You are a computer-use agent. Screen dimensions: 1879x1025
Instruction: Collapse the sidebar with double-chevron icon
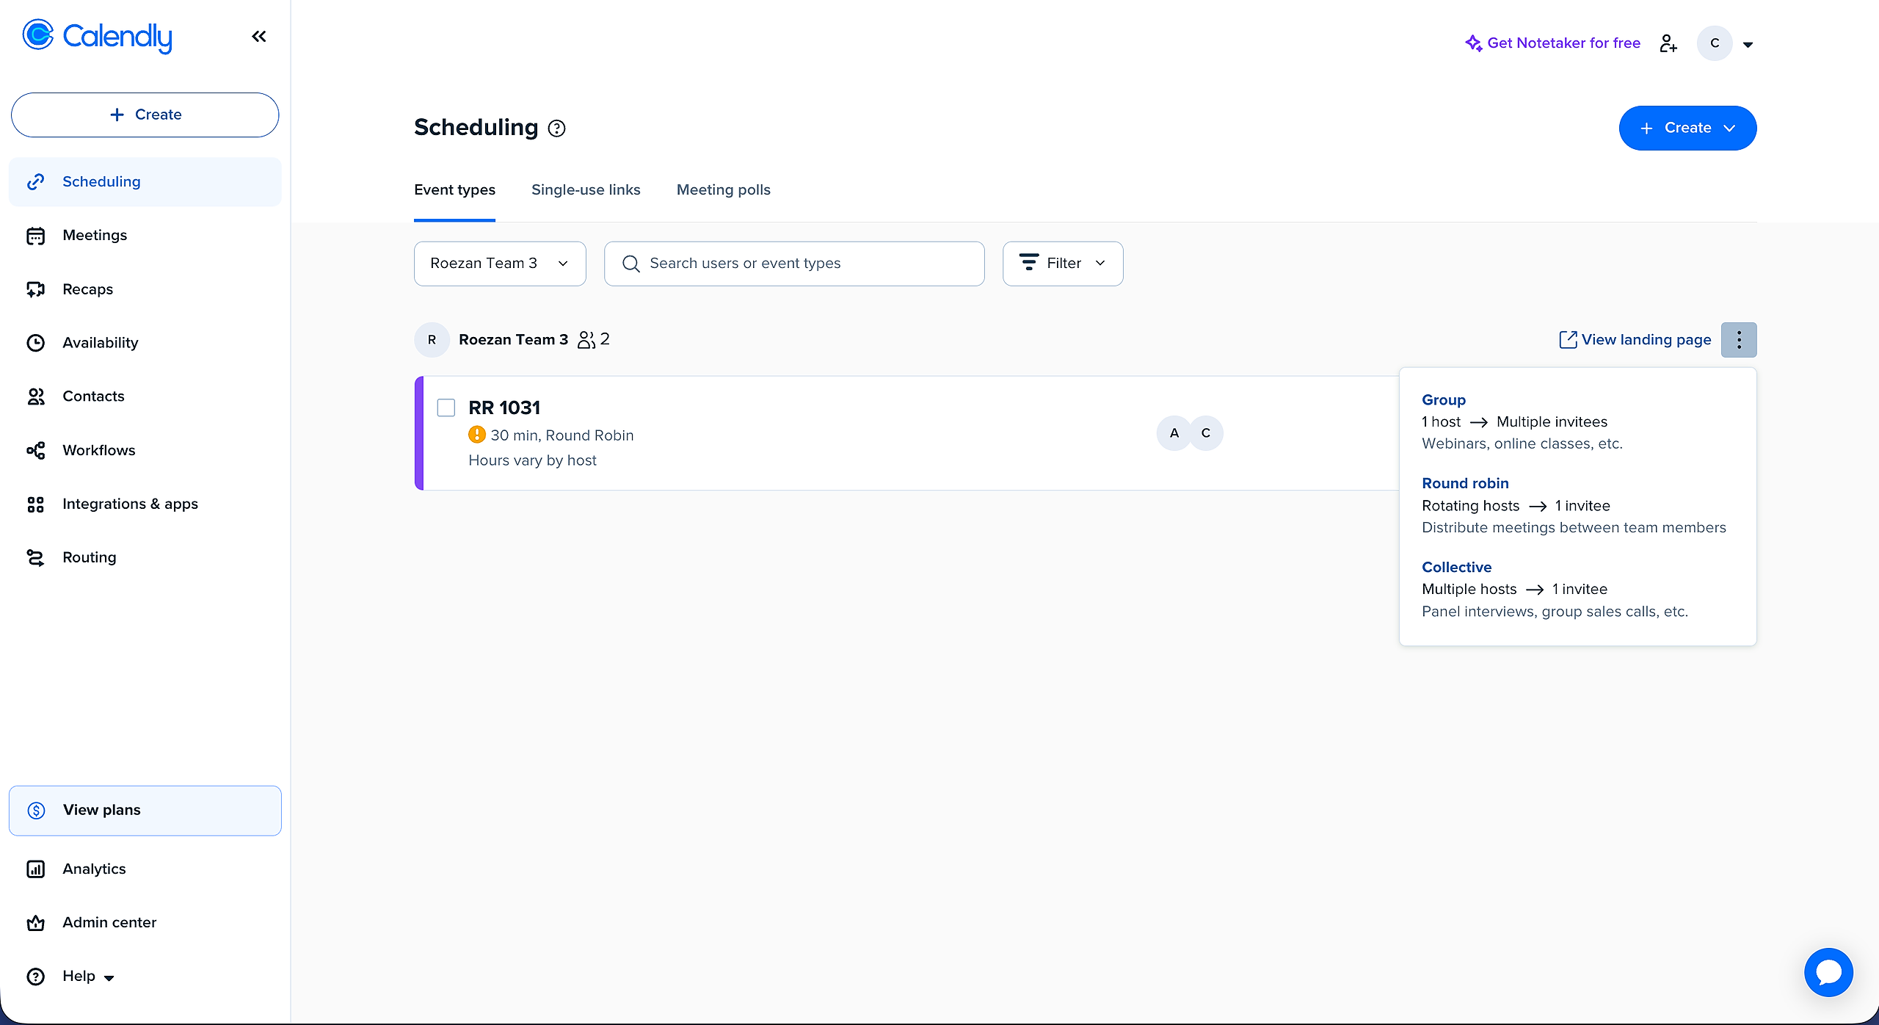click(x=258, y=37)
